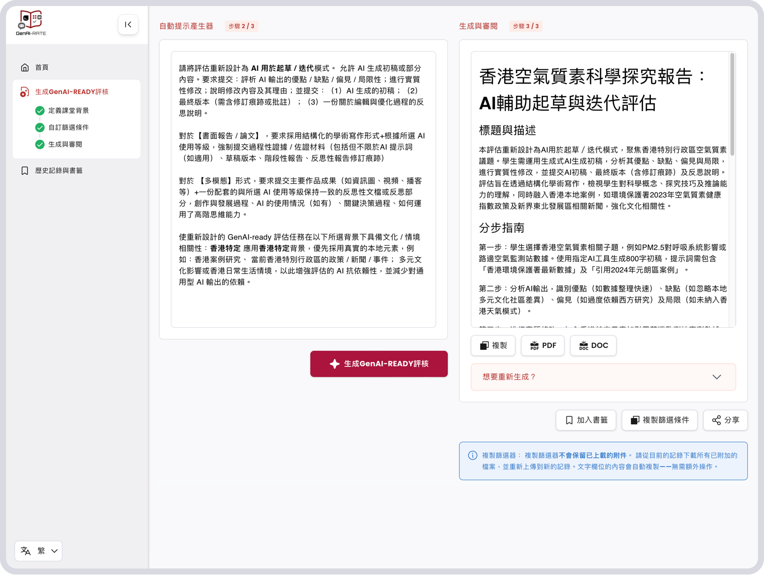
Task: Click the 複製篩選條件 button
Action: pos(659,420)
